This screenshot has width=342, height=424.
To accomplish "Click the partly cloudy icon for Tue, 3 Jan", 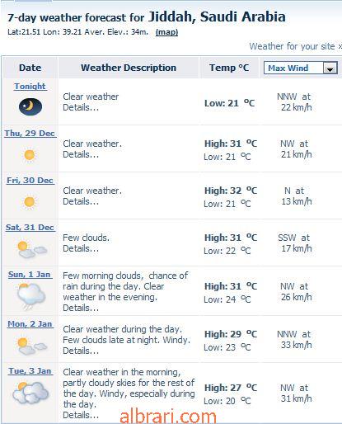I will [x=30, y=393].
